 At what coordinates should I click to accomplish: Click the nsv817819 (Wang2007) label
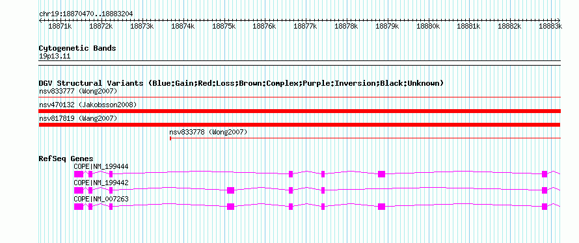78,118
